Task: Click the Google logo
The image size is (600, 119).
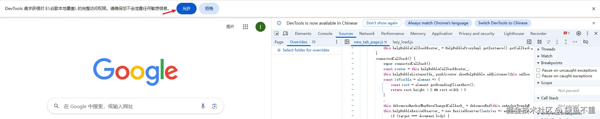Action: [x=135, y=72]
